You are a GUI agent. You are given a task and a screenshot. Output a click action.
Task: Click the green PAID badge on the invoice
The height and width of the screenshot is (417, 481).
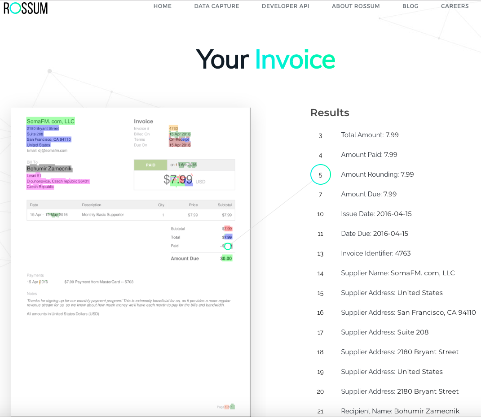[x=150, y=165]
